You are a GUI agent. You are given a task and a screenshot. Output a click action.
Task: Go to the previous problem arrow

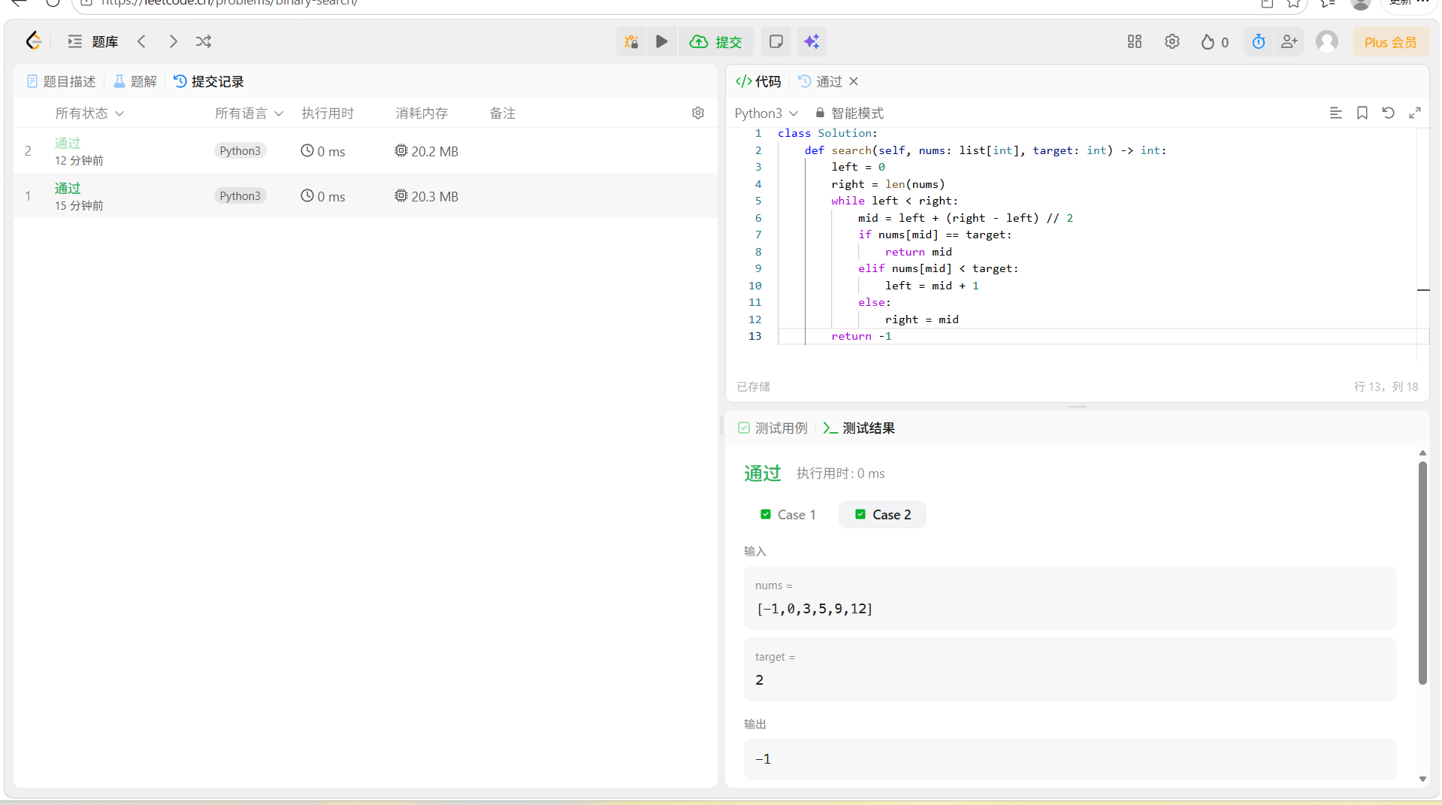[x=141, y=41]
